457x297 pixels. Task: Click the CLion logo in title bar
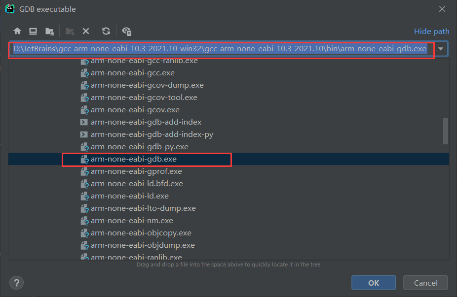click(10, 9)
